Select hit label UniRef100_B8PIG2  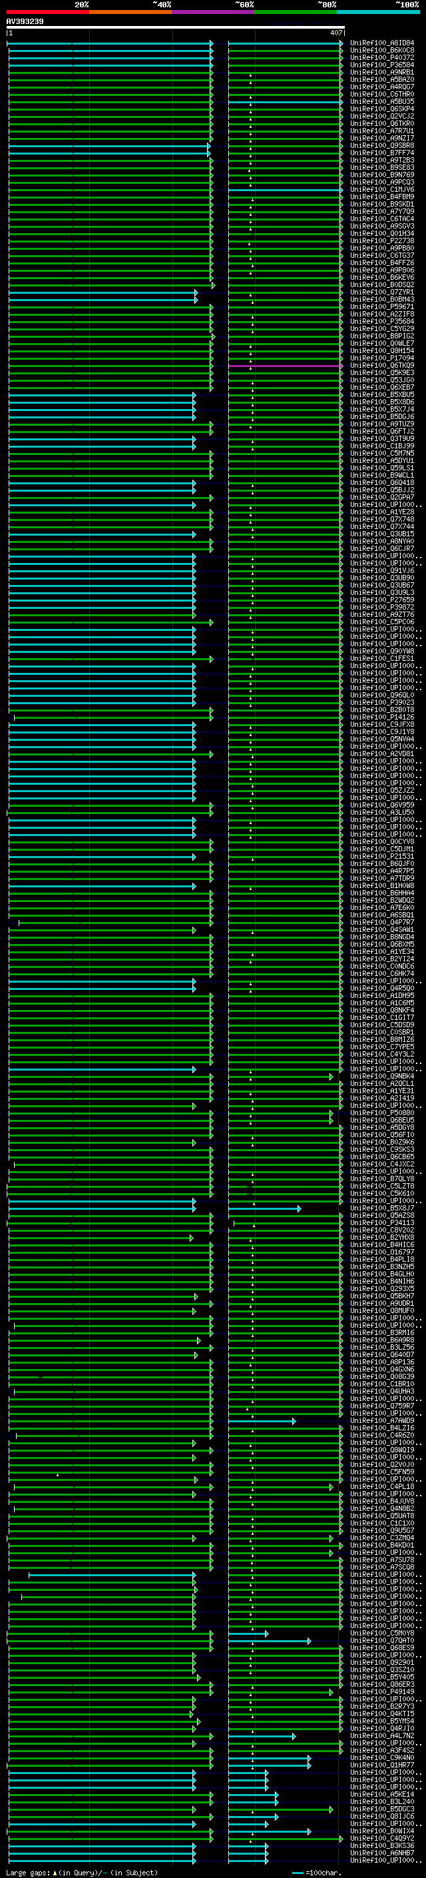pyautogui.click(x=382, y=336)
